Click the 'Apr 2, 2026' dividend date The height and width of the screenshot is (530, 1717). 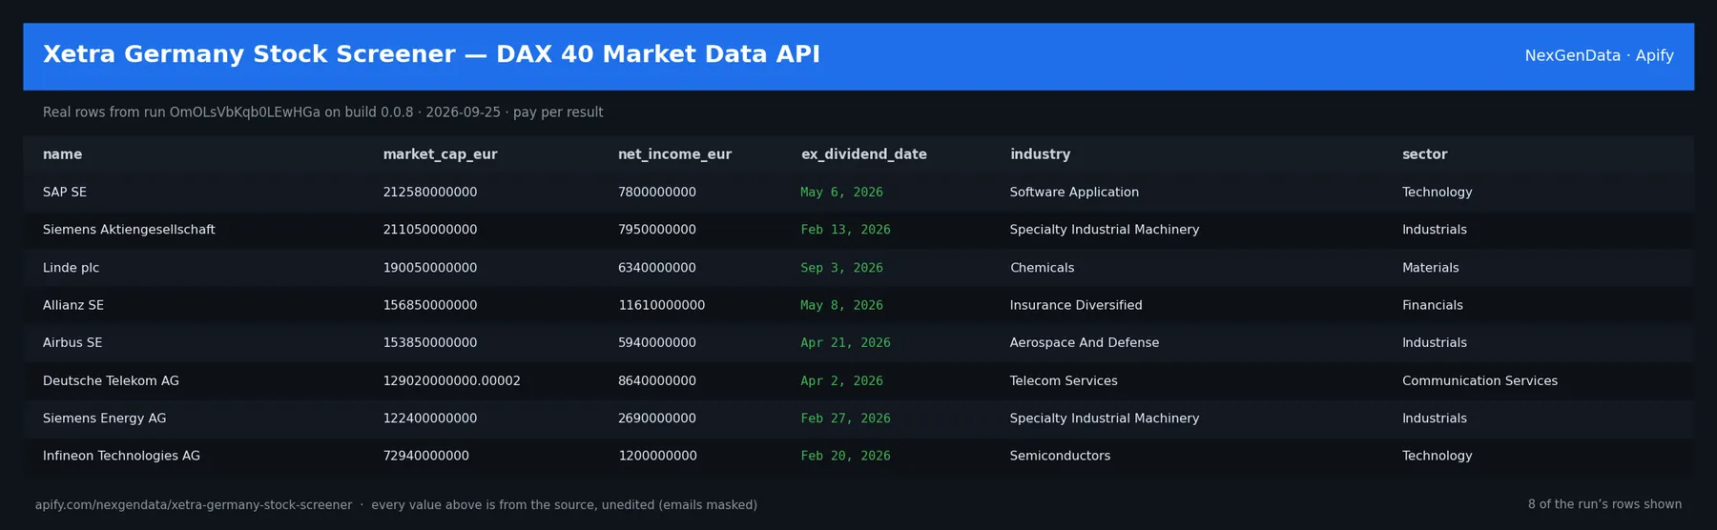click(x=841, y=380)
